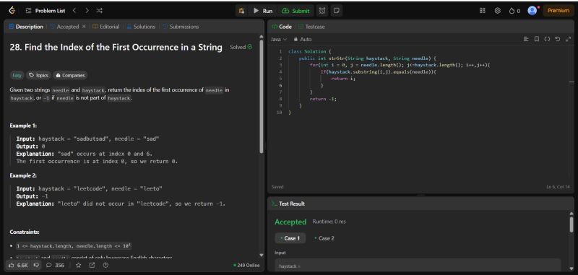Click the Premium button
The width and height of the screenshot is (578, 275).
[558, 11]
